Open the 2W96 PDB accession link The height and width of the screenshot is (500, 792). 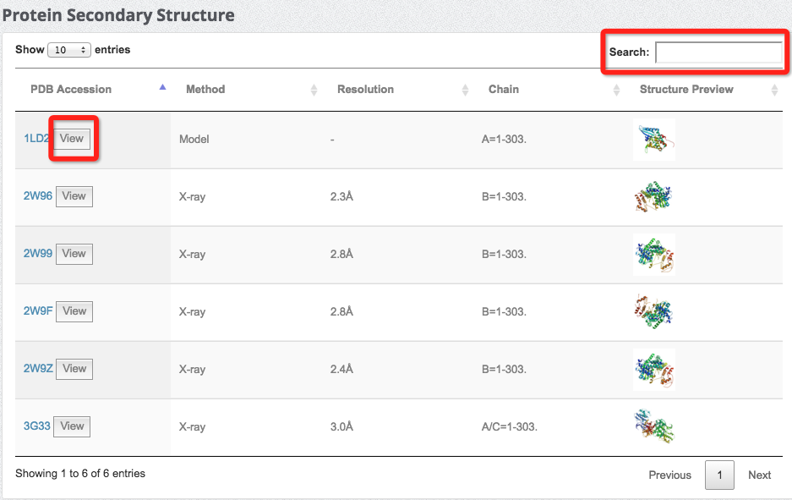(37, 196)
